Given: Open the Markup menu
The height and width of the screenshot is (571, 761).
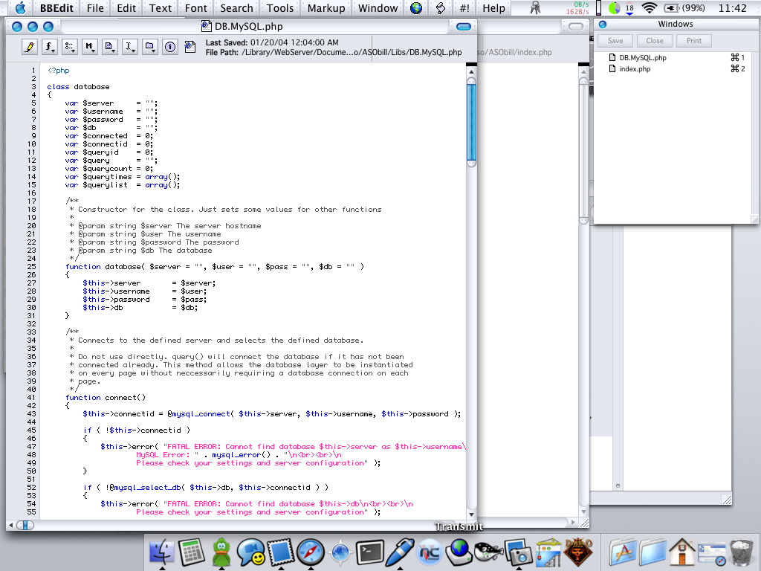Looking at the screenshot, I should coord(326,8).
